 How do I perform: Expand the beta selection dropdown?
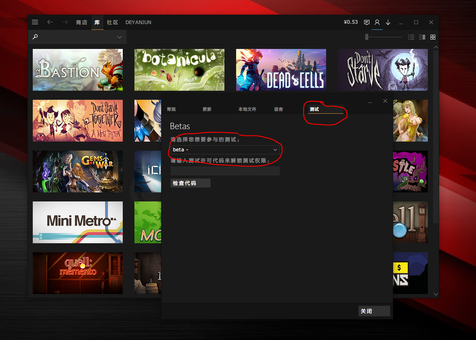pos(225,150)
